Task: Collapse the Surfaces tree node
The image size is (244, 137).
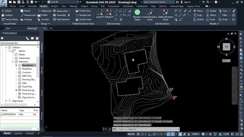Action: click(x=6, y=47)
